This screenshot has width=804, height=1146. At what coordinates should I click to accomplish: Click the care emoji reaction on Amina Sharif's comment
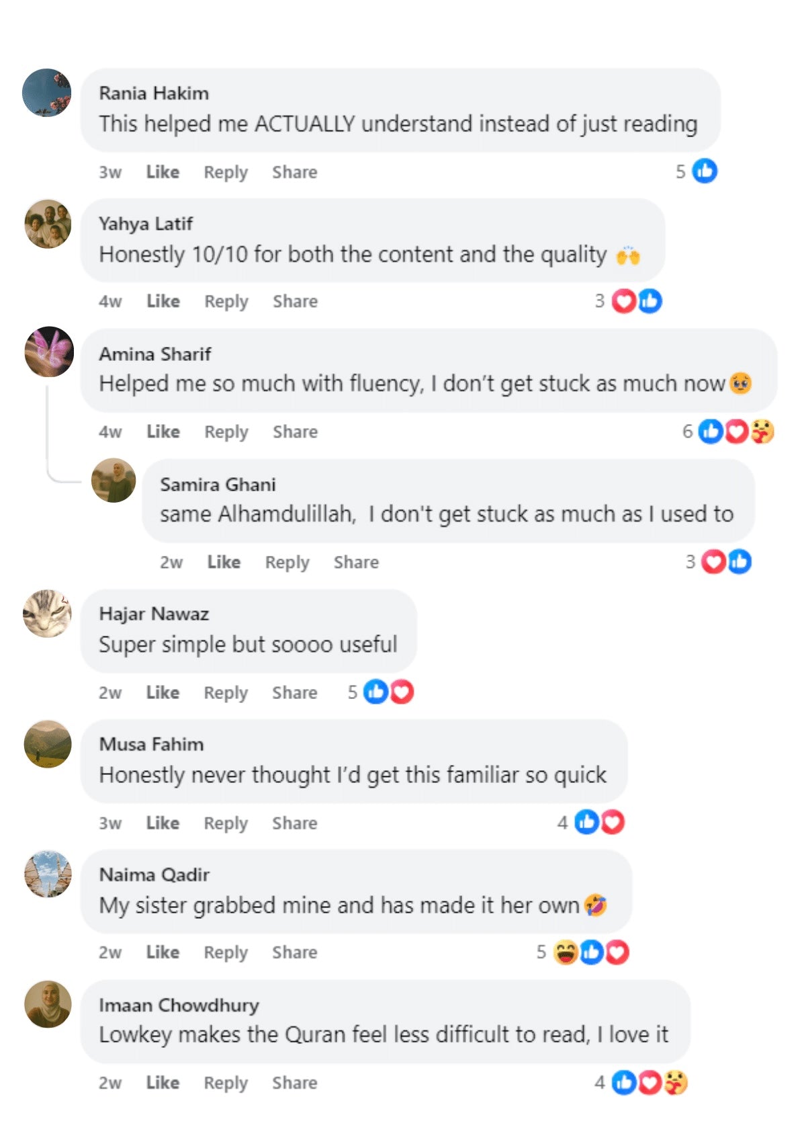pos(762,432)
